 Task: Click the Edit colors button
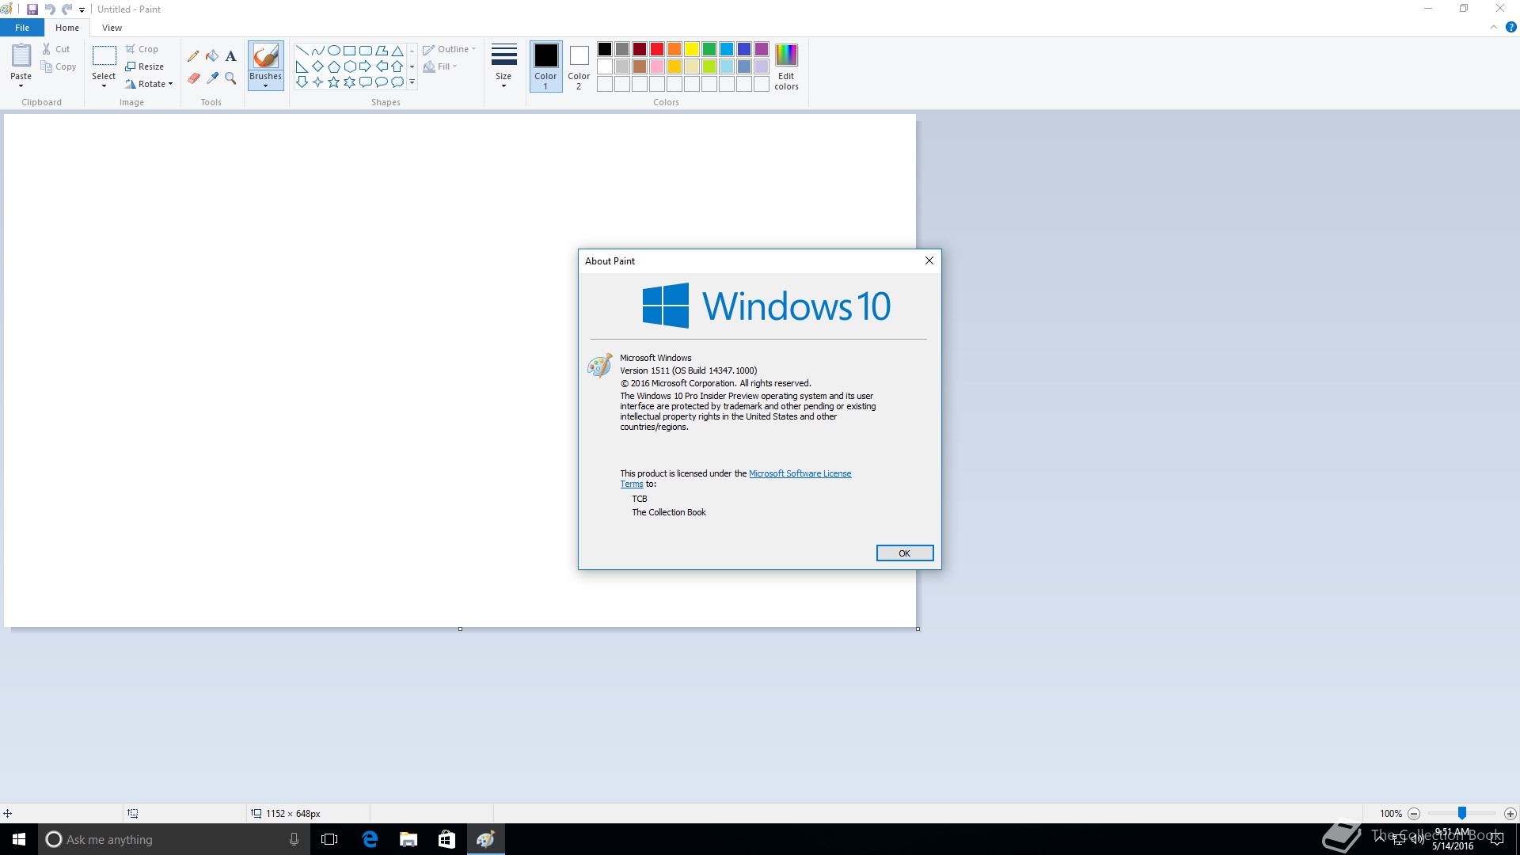tap(786, 66)
